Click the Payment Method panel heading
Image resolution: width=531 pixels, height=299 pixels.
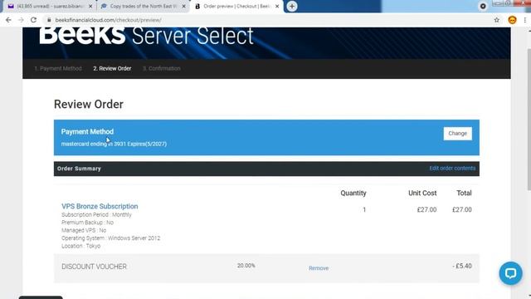click(87, 131)
